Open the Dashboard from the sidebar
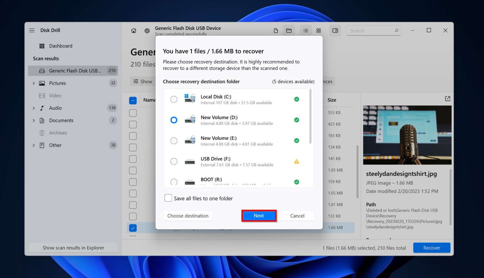Viewport: 484px width, 278px height. point(60,46)
